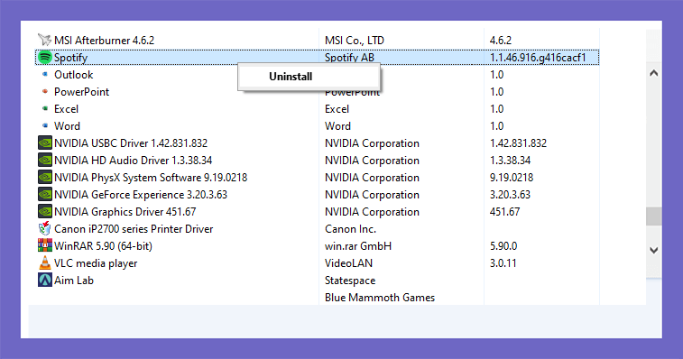Click the scrollbar down arrow
The width and height of the screenshot is (683, 359).
click(653, 250)
